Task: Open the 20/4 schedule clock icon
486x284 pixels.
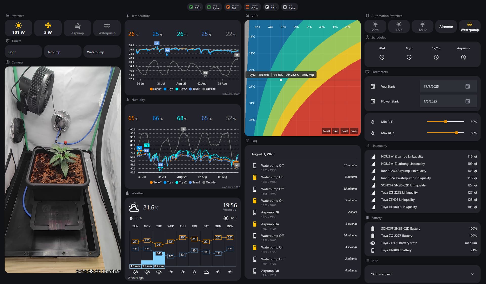Action: pyautogui.click(x=382, y=57)
